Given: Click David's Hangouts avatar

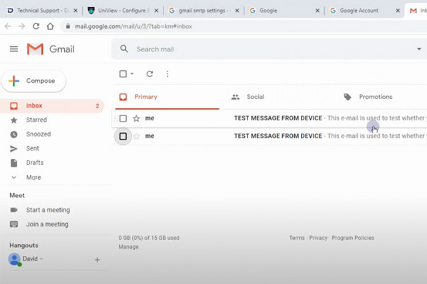Looking at the screenshot, I should point(15,259).
